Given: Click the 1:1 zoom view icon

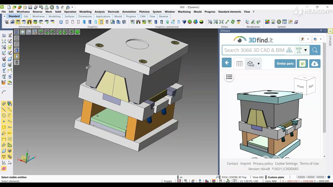Looking at the screenshot, I should pyautogui.click(x=221, y=22).
